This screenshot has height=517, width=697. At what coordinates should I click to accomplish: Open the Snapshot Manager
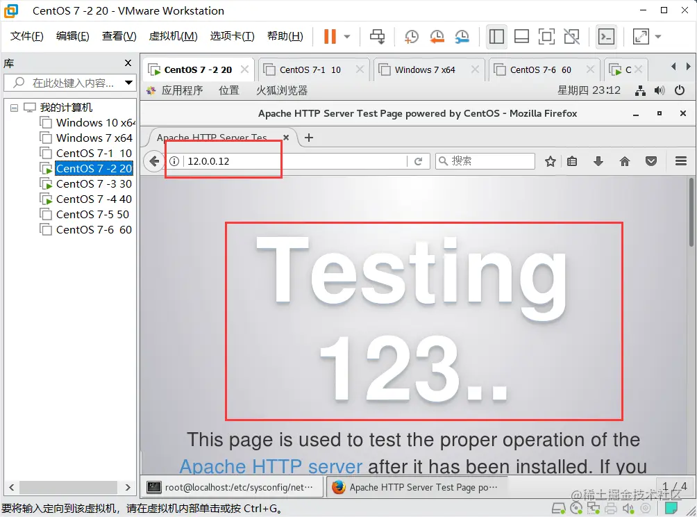pos(462,37)
